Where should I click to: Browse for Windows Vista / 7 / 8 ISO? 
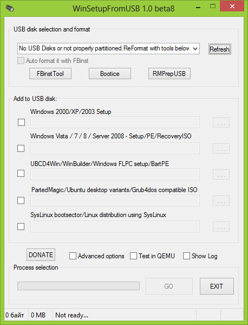221,149
